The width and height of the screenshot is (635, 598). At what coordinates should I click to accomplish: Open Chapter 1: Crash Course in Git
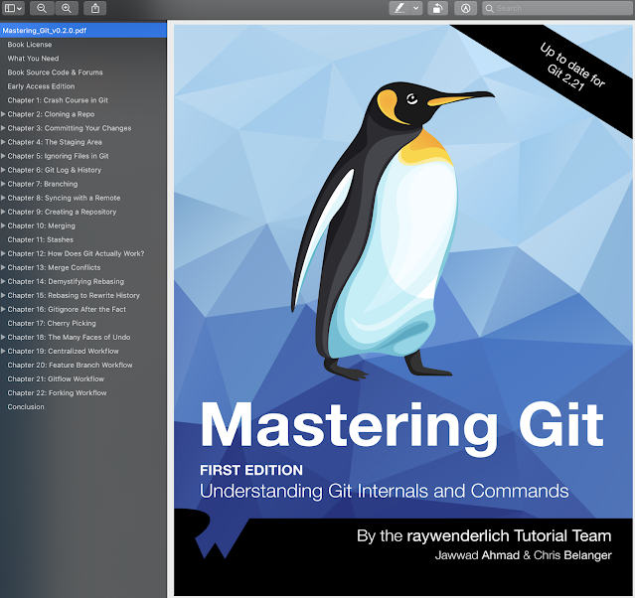click(x=58, y=100)
